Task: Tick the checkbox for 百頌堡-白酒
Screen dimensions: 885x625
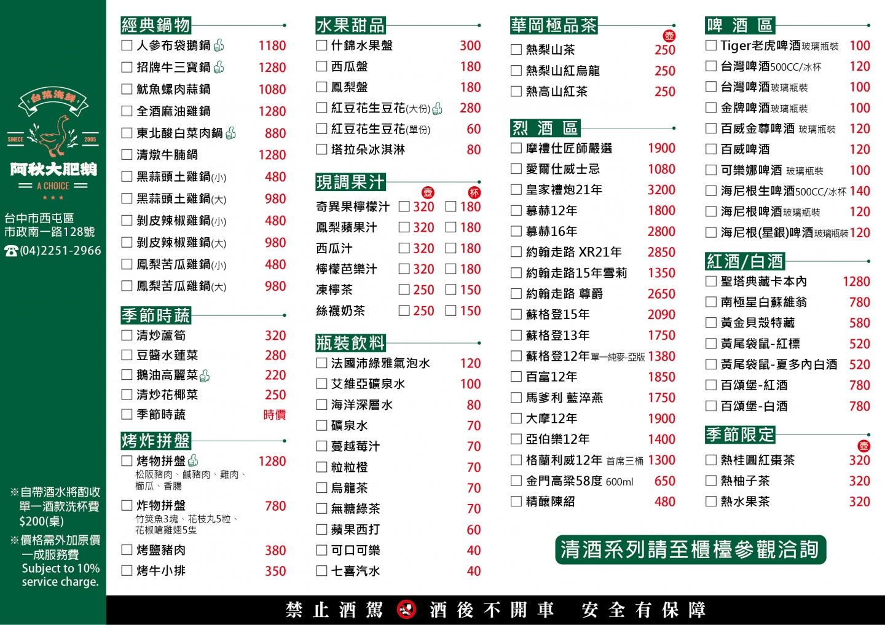Action: click(x=711, y=406)
